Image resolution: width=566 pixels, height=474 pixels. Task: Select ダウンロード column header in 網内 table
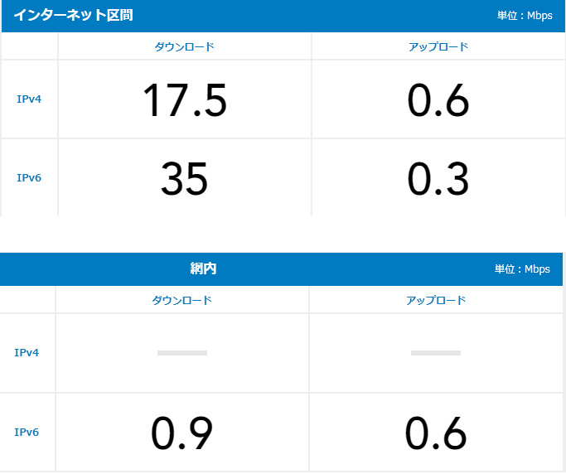[x=181, y=300]
